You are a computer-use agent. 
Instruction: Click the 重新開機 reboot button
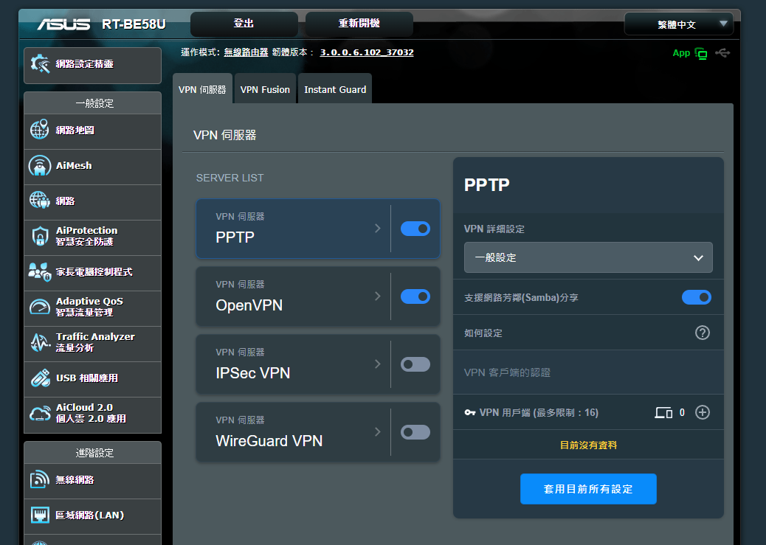tap(359, 24)
